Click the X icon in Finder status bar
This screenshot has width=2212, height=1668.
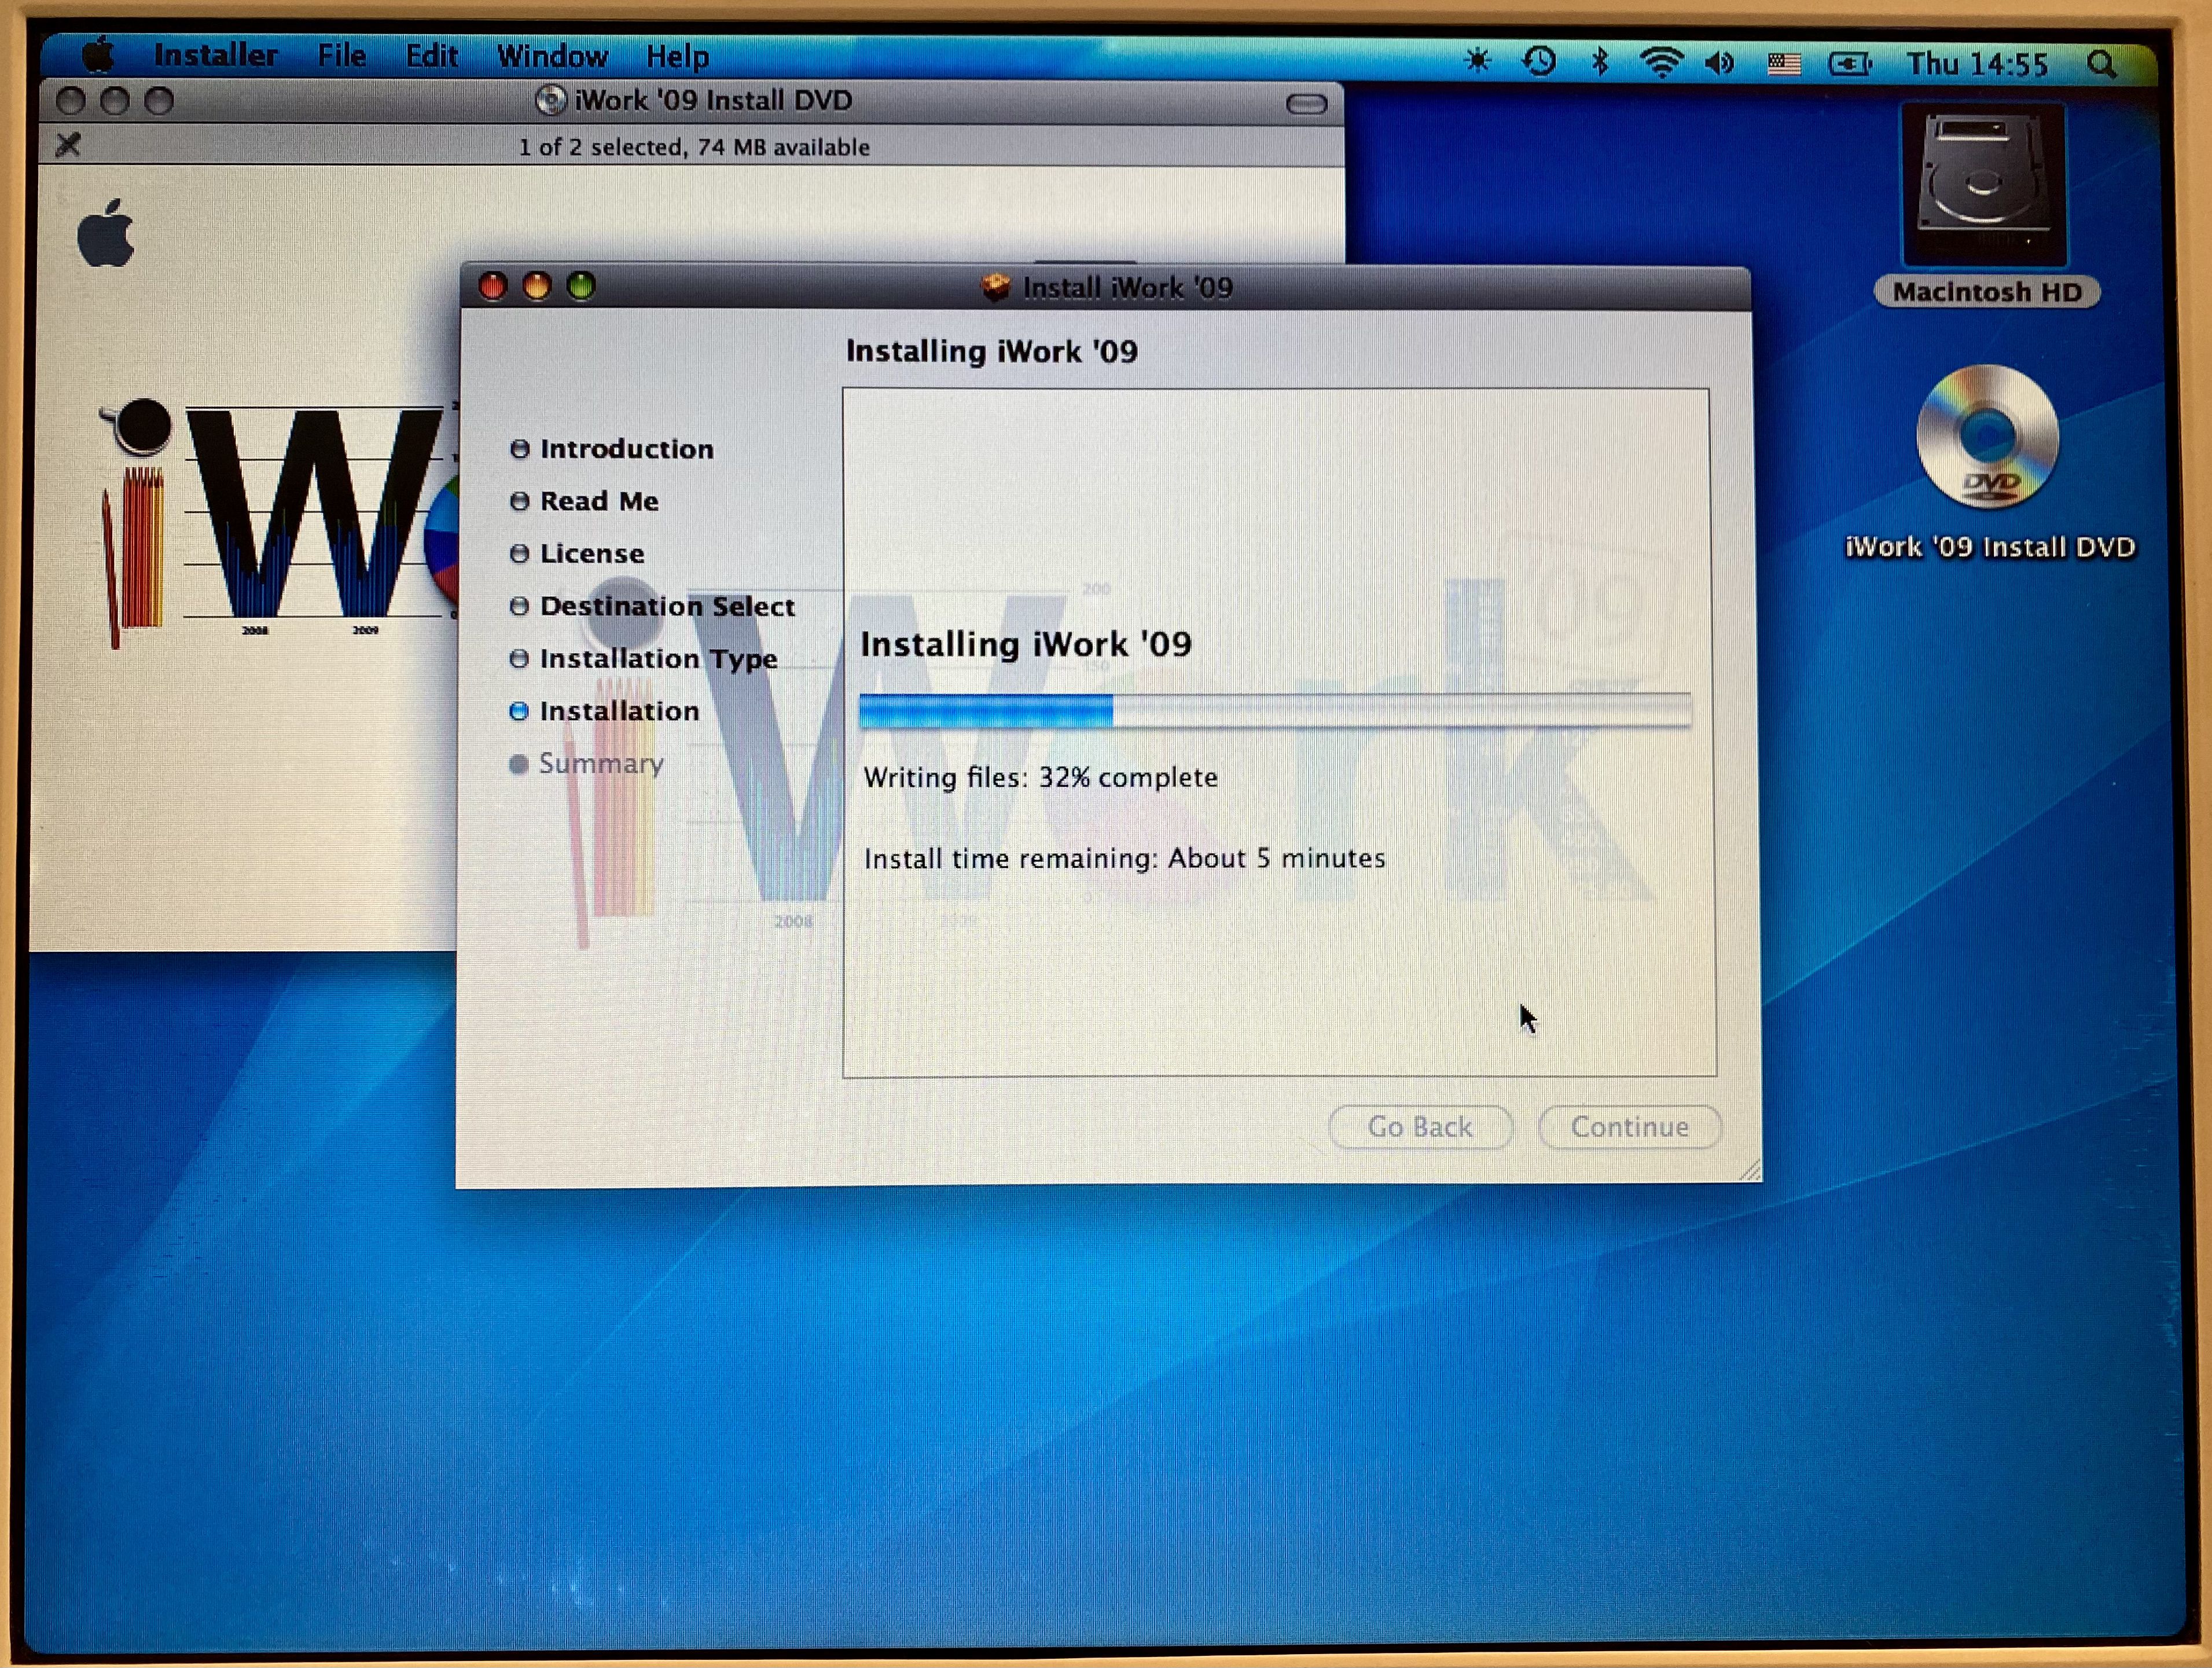click(68, 145)
